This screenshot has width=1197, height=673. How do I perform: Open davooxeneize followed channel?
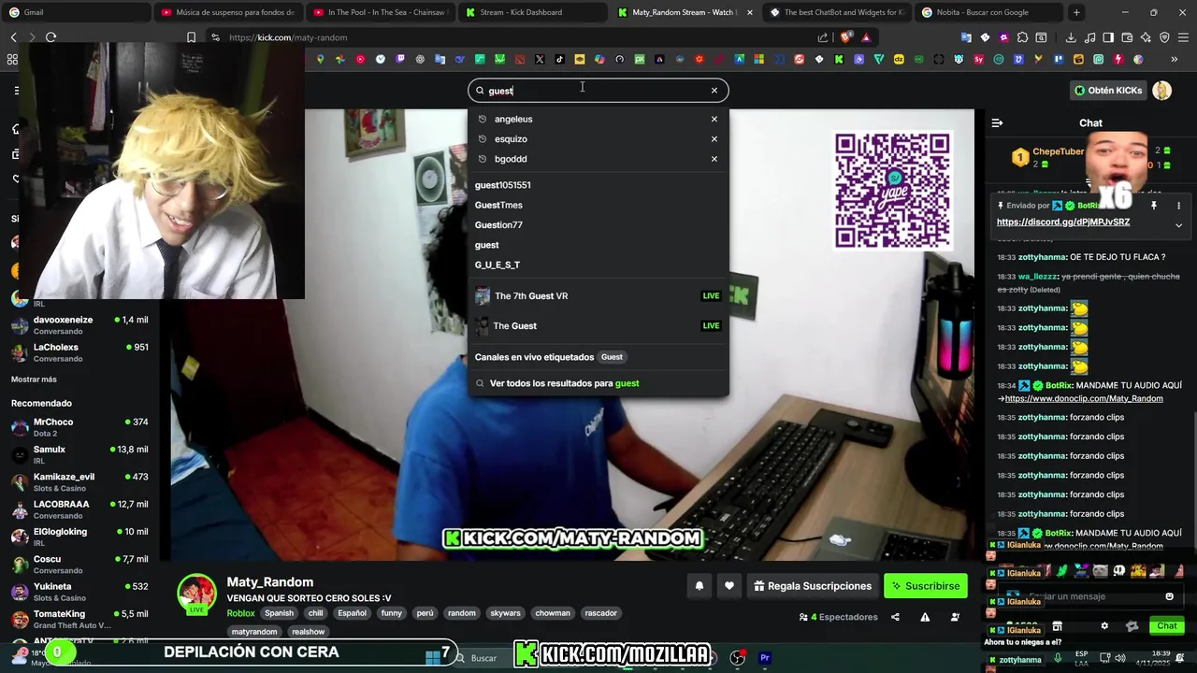79,324
